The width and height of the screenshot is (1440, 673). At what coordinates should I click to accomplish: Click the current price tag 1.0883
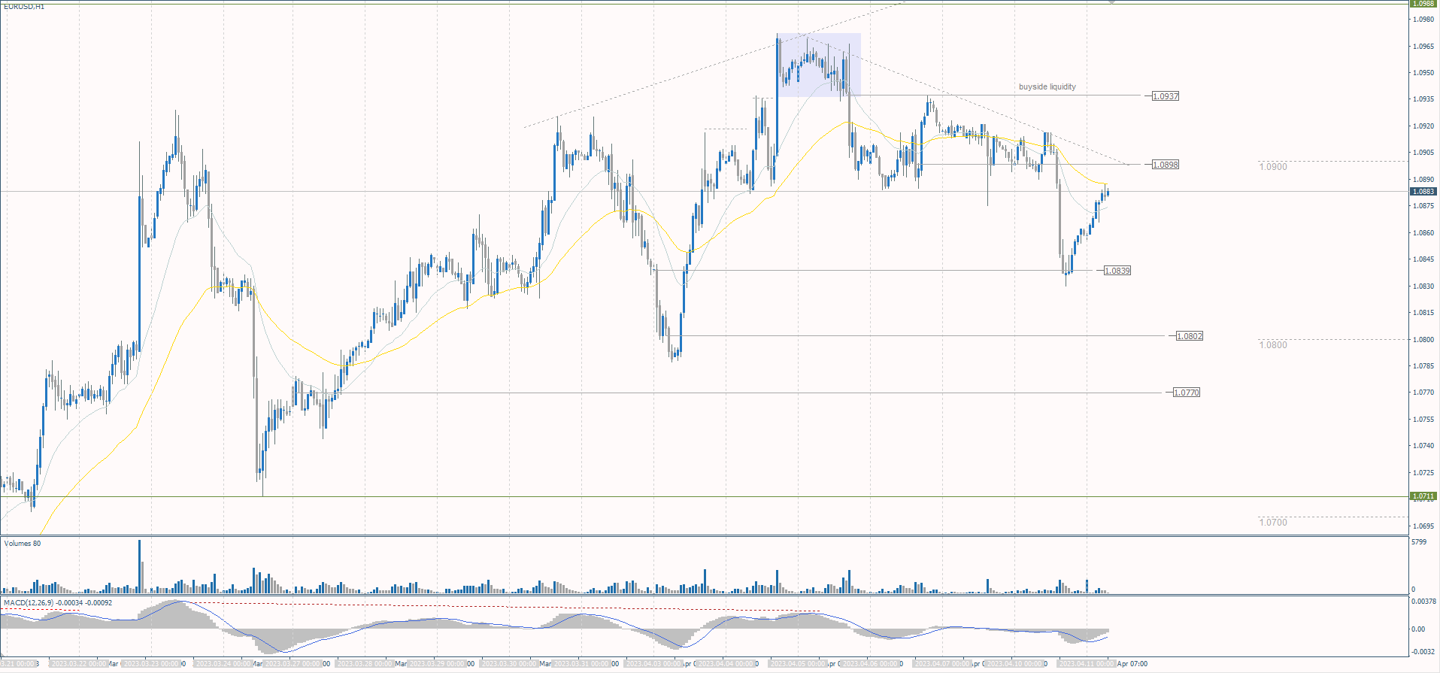point(1423,192)
